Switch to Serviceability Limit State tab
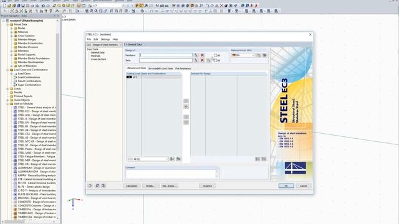Screen dimensions: 399x224 pyautogui.click(x=161, y=68)
